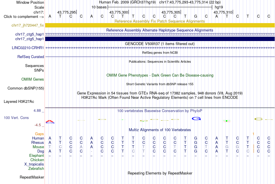Click the solid navy chr17_ctg5_hap1 alignment bar

160,39
